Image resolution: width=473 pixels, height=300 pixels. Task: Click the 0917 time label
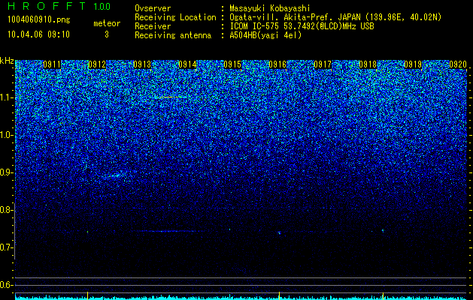tap(323, 64)
